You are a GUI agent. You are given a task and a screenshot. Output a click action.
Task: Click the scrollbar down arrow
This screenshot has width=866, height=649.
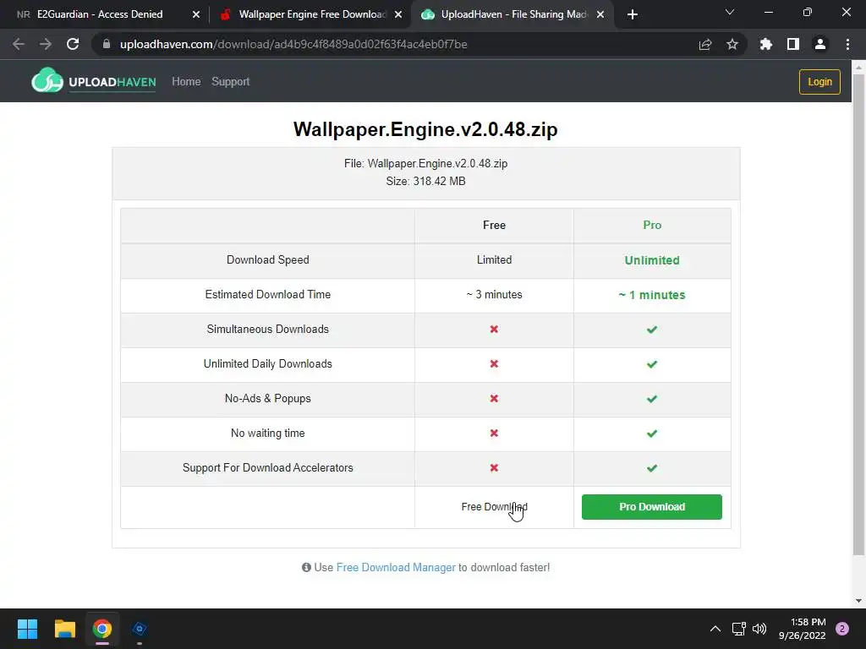[x=858, y=601]
